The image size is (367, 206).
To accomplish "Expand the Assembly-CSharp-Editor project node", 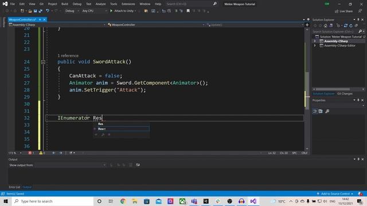I will (315, 46).
